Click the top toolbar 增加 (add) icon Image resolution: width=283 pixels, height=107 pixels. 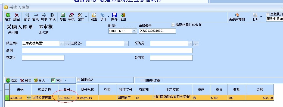[x=8, y=15]
